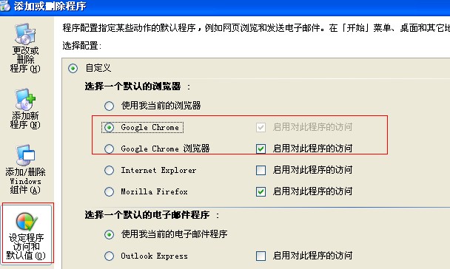Uncheck access for Google Chrome 浏览器
The height and width of the screenshot is (269, 450).
261,149
